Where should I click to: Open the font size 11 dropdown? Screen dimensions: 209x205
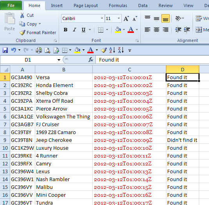[x=119, y=18]
